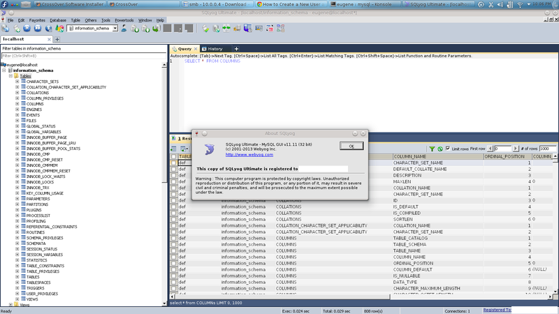This screenshot has height=314, width=559.
Task: Click the green funnel filter icon
Action: tap(432, 149)
